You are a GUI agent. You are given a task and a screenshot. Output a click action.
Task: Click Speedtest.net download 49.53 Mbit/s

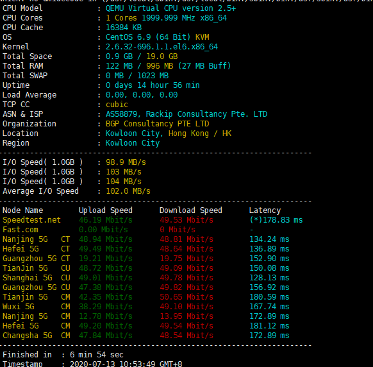click(187, 220)
